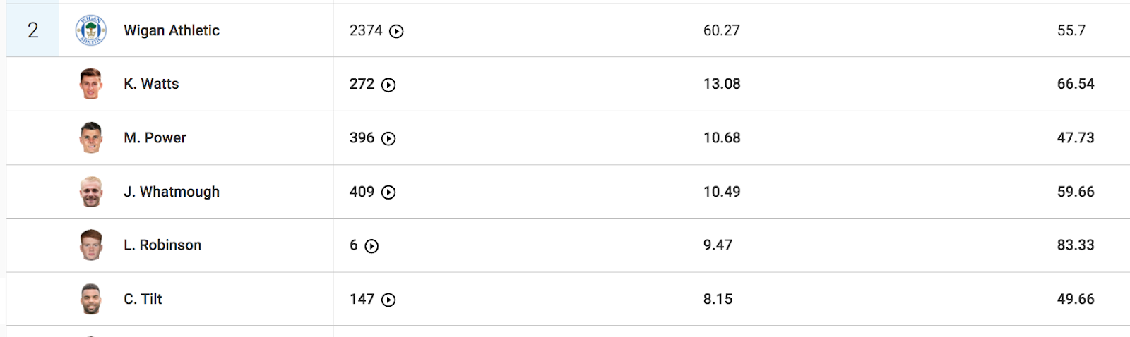Screen dimensions: 1130x337
Task: Open M. Power player profile link
Action: (155, 137)
